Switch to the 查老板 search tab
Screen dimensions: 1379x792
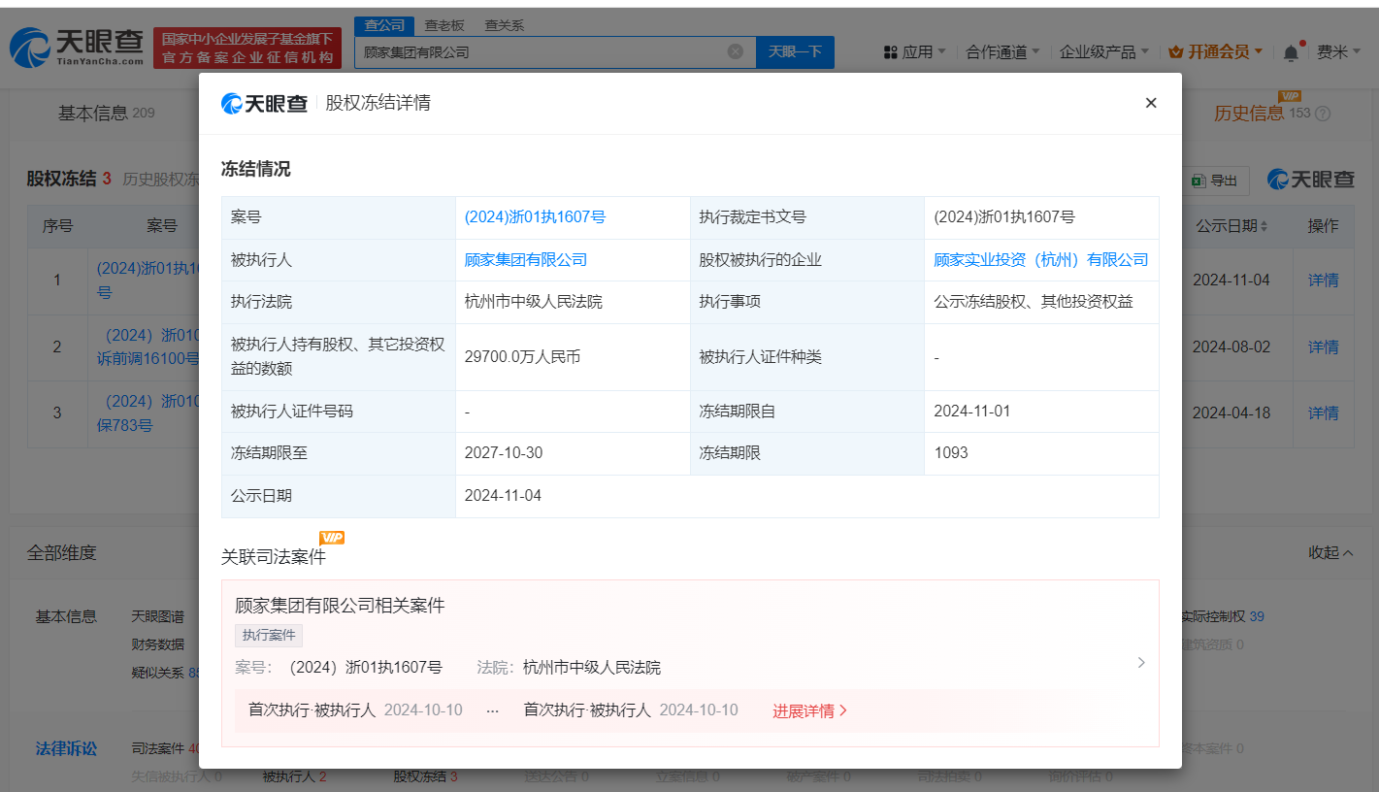(x=444, y=26)
